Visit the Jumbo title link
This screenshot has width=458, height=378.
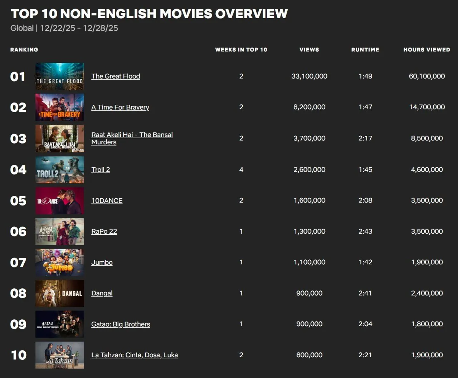102,263
